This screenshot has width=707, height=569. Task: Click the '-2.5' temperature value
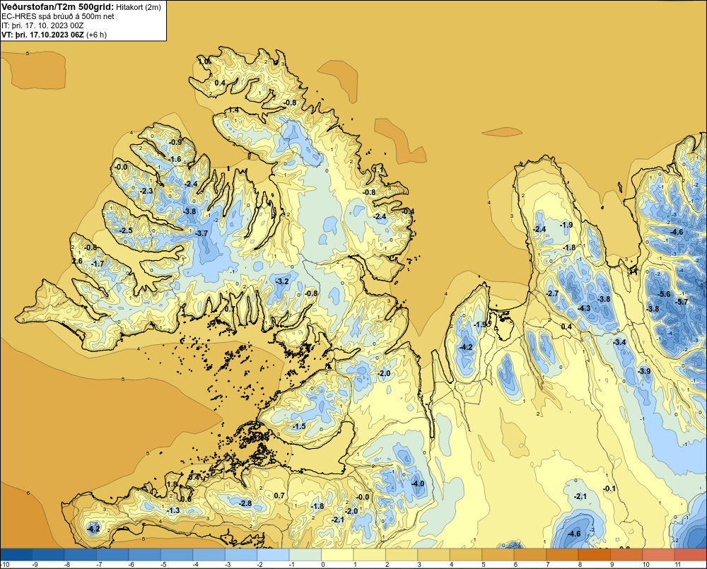tap(126, 230)
